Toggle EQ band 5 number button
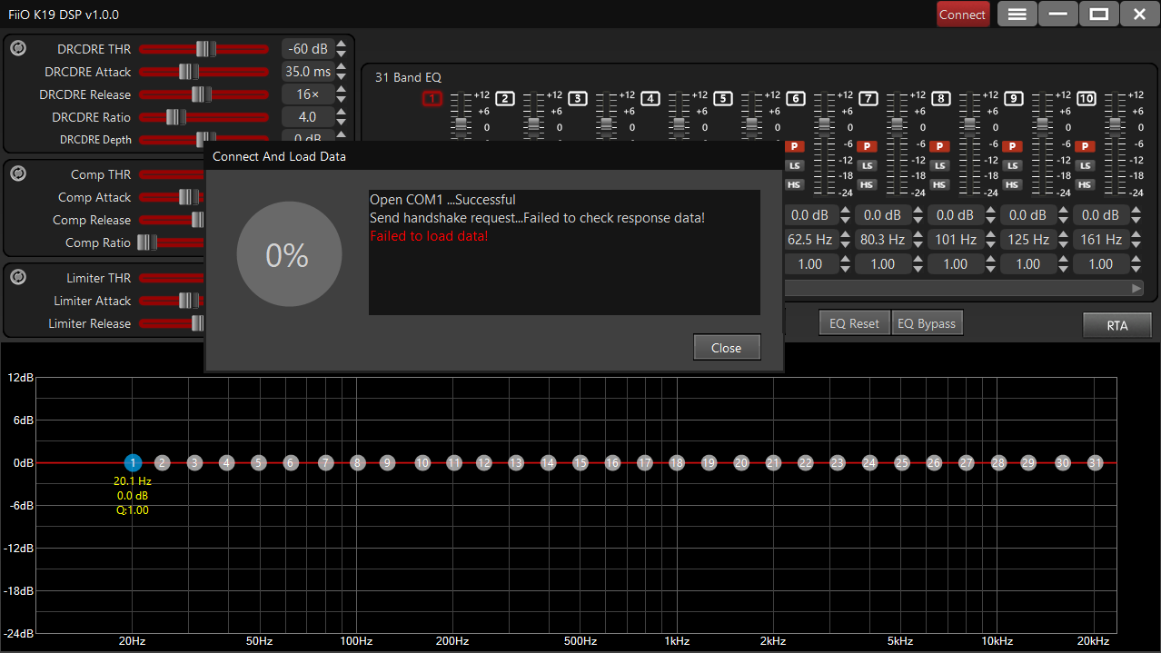 click(723, 99)
